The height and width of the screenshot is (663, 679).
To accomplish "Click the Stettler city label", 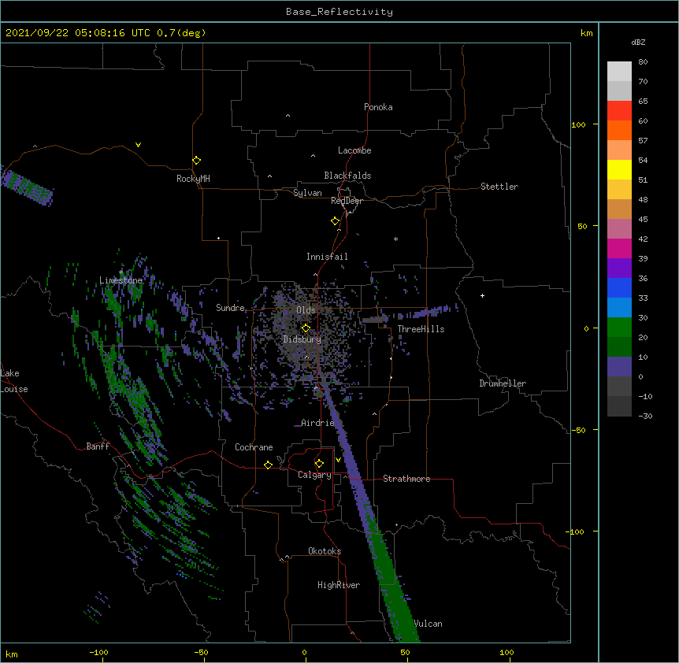I will (x=499, y=187).
